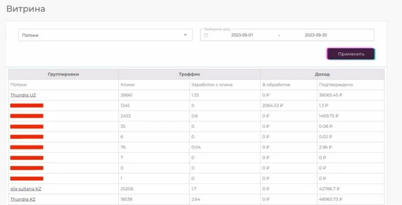Click the Применить button
This screenshot has height=205, width=402.
click(351, 54)
